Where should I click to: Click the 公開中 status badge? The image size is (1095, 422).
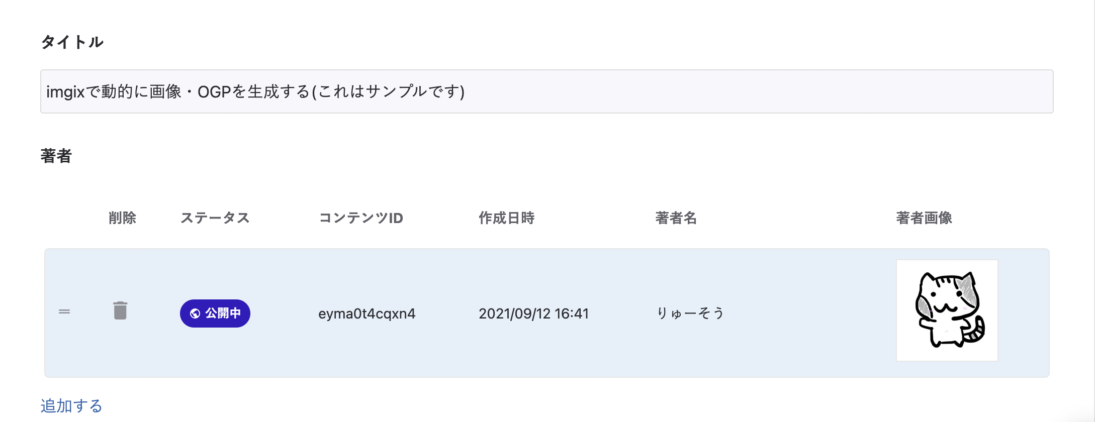tap(215, 313)
